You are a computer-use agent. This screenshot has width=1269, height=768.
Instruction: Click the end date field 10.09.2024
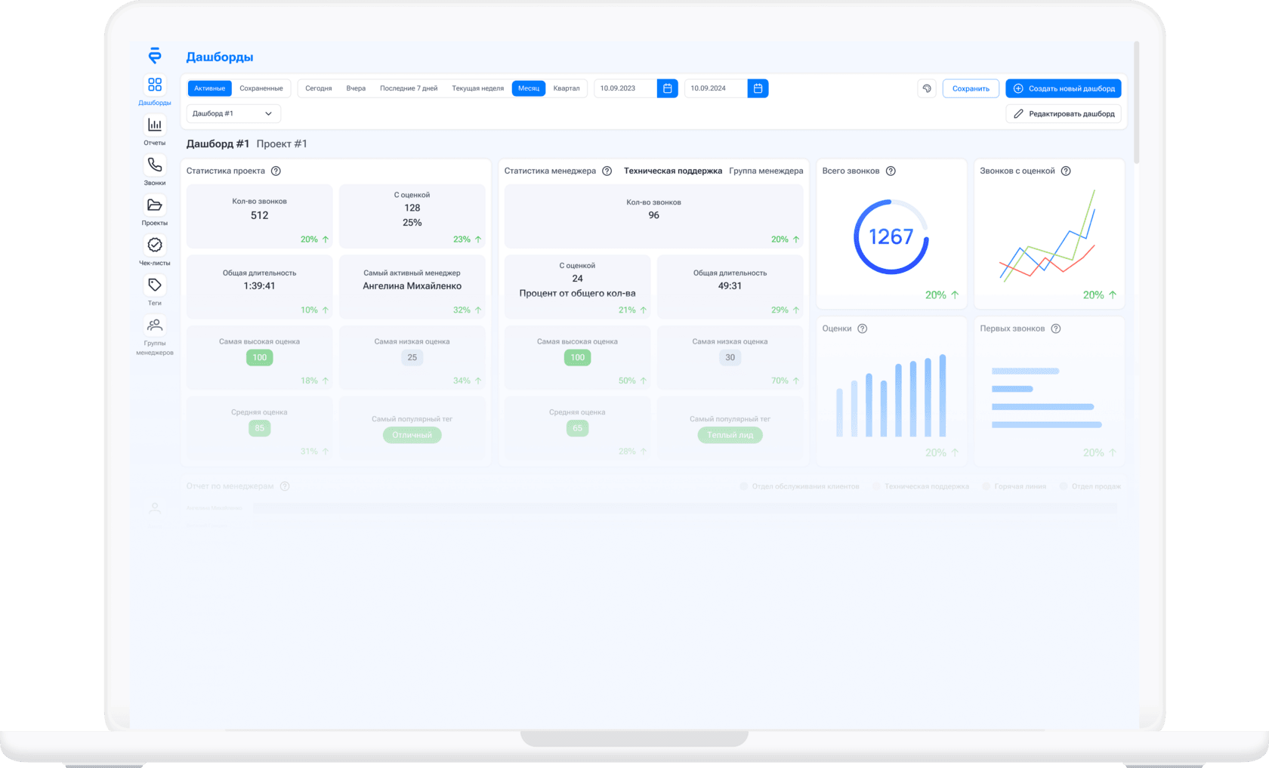pos(716,88)
